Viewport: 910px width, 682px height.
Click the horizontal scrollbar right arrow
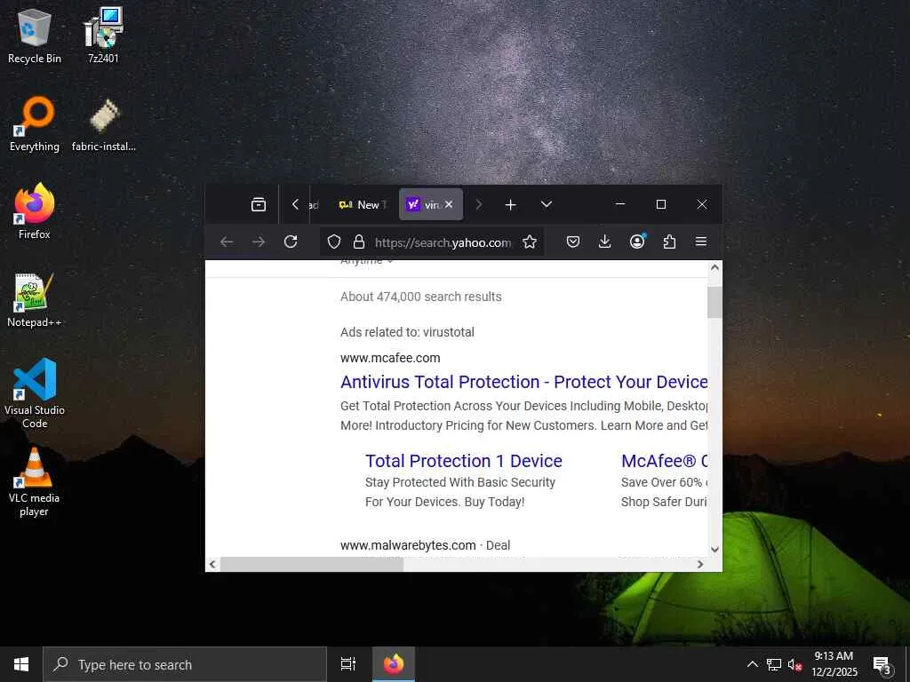[700, 564]
